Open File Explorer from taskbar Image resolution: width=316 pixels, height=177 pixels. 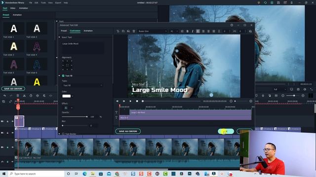[92, 174]
